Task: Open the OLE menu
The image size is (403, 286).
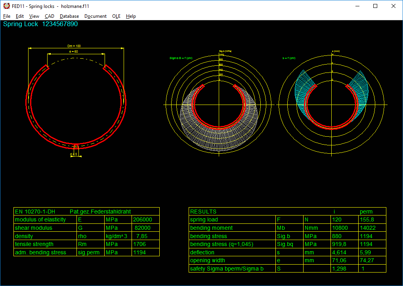Action: tap(116, 16)
